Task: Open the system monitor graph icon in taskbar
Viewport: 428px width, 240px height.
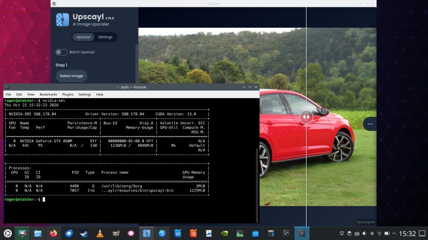Action: point(240,233)
